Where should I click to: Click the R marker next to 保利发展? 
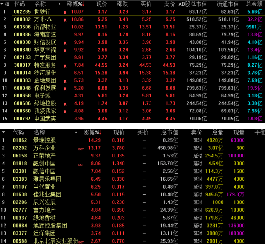click(x=65, y=89)
